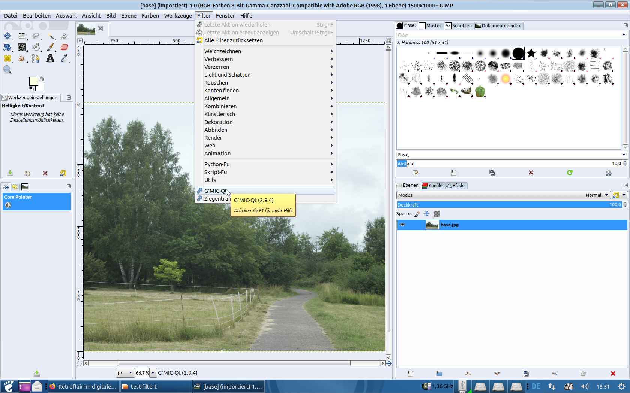Screen dimensions: 630x393
Task: Open the G'MIC-Qt filter entry
Action: click(265, 191)
